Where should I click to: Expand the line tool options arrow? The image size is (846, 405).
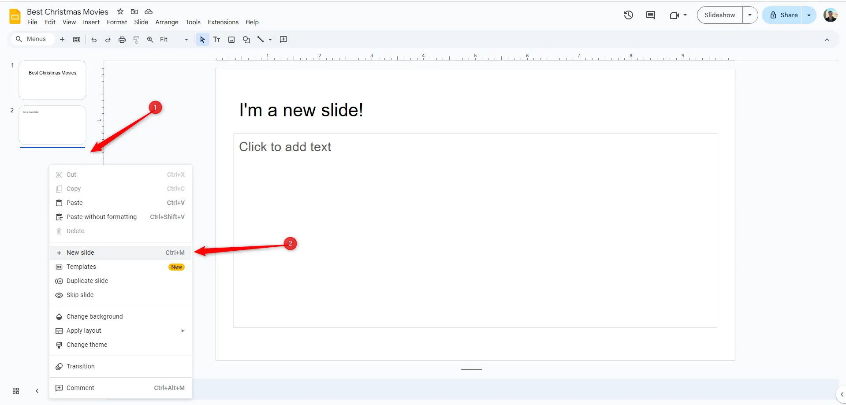(270, 40)
